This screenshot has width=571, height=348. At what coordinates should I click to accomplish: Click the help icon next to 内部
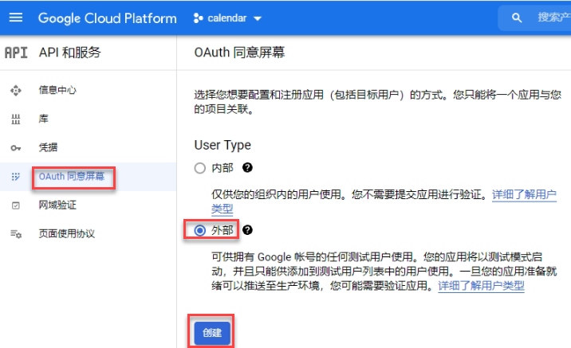pyautogui.click(x=247, y=168)
